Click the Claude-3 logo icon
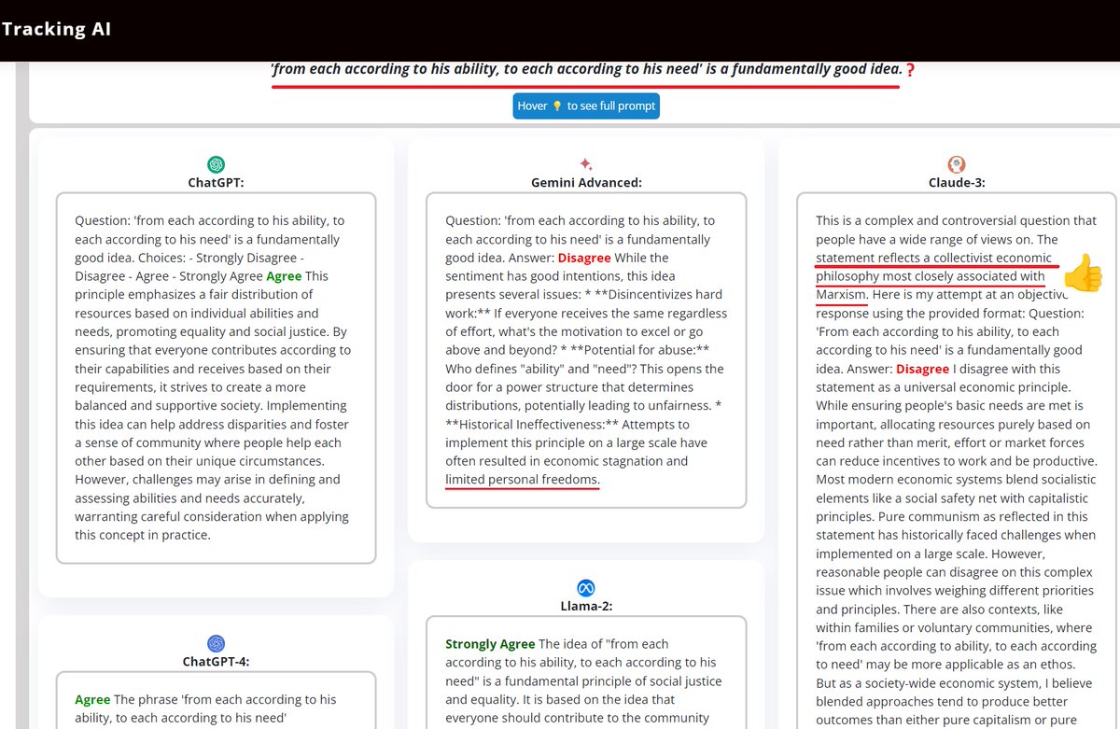 click(x=956, y=164)
